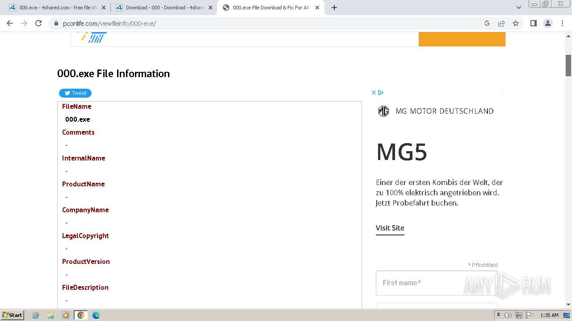
Task: View site information padlock icon
Action: [56, 24]
